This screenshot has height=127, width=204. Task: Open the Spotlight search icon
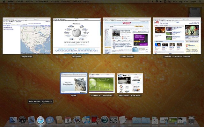tap(200, 1)
